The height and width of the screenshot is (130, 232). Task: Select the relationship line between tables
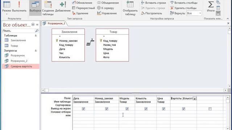90,42
